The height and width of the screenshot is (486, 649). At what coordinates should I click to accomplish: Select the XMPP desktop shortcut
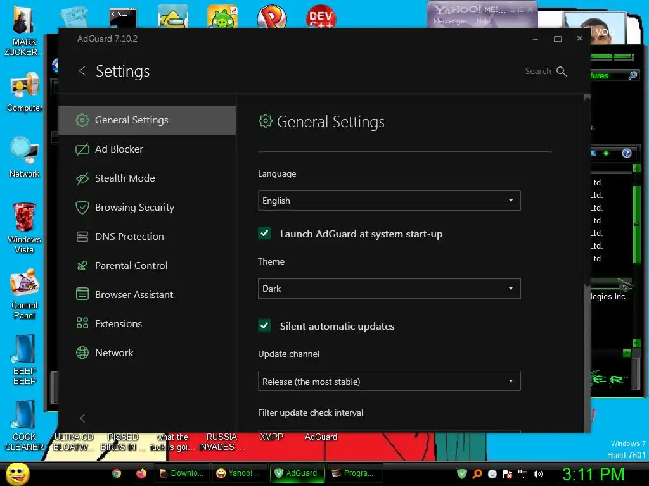(x=271, y=437)
